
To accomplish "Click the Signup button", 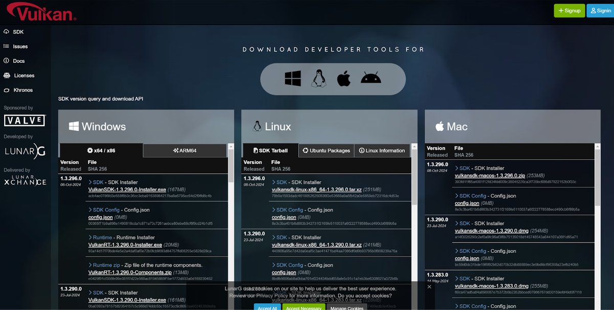I will click(x=569, y=10).
